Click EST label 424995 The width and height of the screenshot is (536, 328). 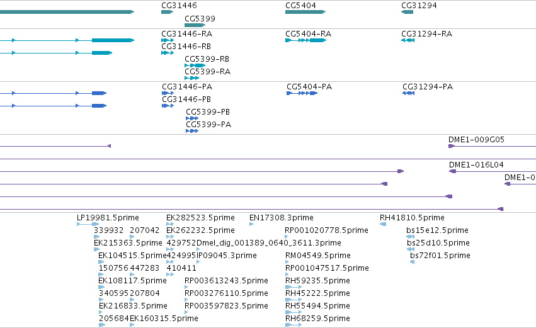tap(181, 256)
